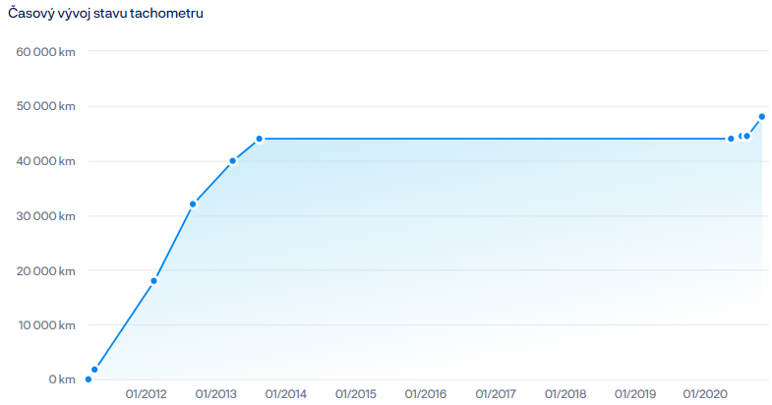
Task: Select the final 48 000 km data point
Action: [x=762, y=117]
